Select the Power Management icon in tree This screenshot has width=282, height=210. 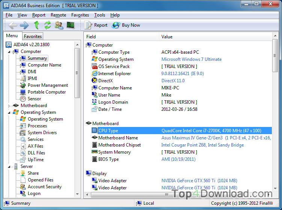(23, 85)
